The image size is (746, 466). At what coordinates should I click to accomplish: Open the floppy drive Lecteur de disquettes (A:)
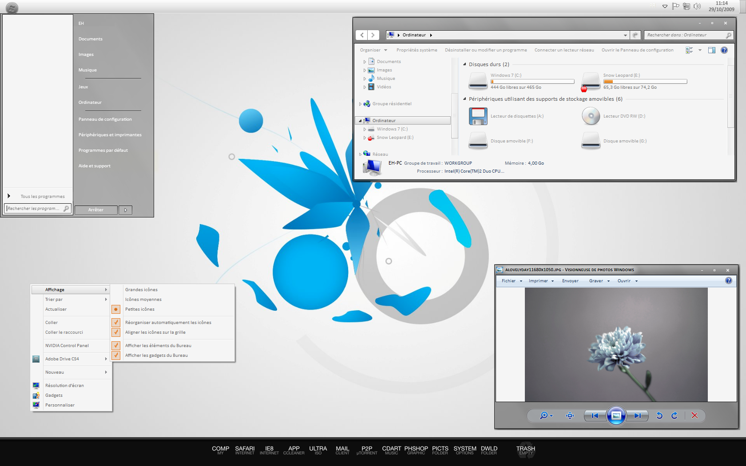click(x=478, y=116)
